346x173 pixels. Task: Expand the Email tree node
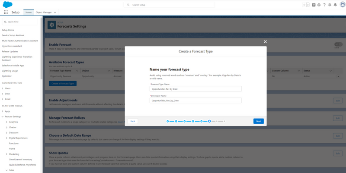[3, 99]
